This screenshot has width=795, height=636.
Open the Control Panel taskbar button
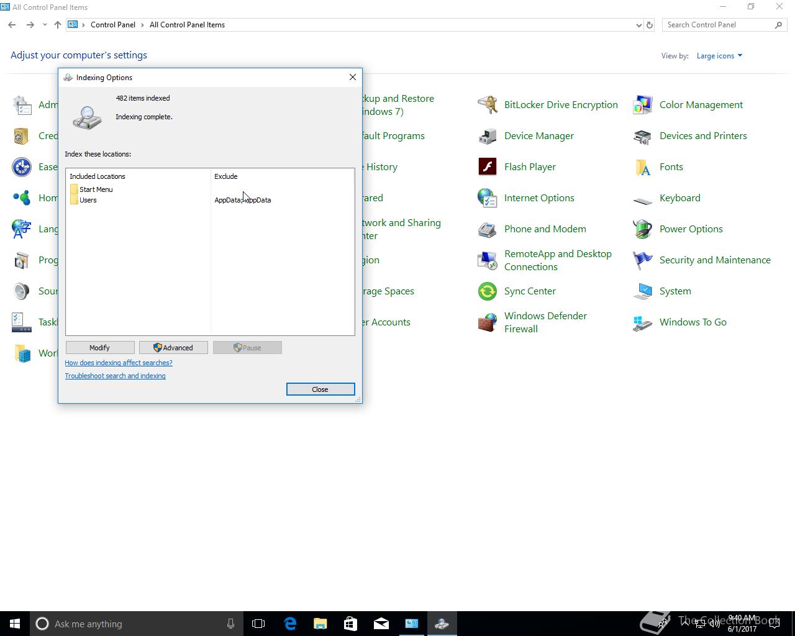point(412,624)
